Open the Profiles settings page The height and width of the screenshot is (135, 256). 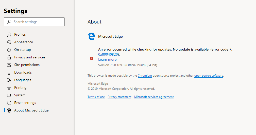coord(20,34)
